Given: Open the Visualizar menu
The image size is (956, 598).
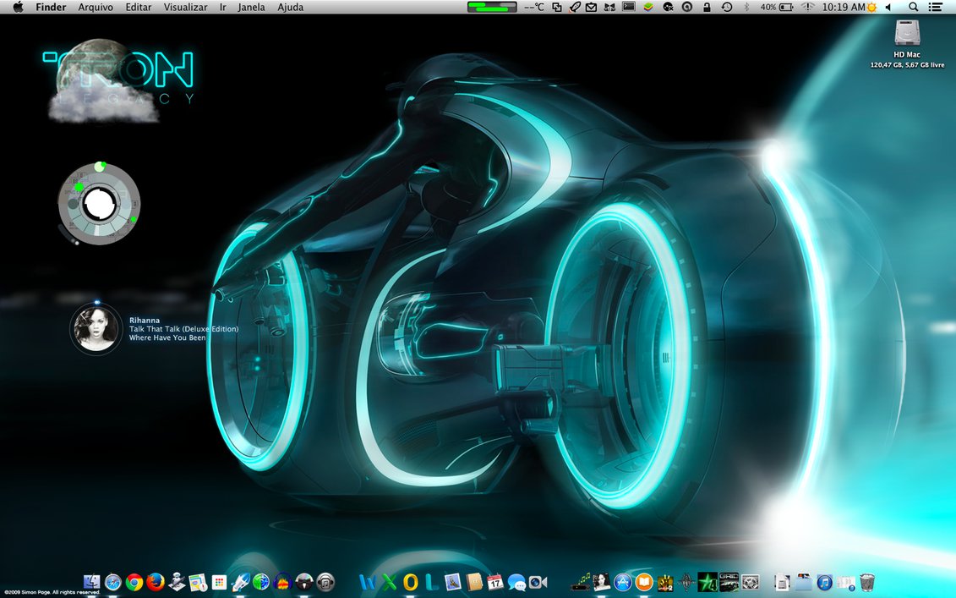Looking at the screenshot, I should coord(185,7).
